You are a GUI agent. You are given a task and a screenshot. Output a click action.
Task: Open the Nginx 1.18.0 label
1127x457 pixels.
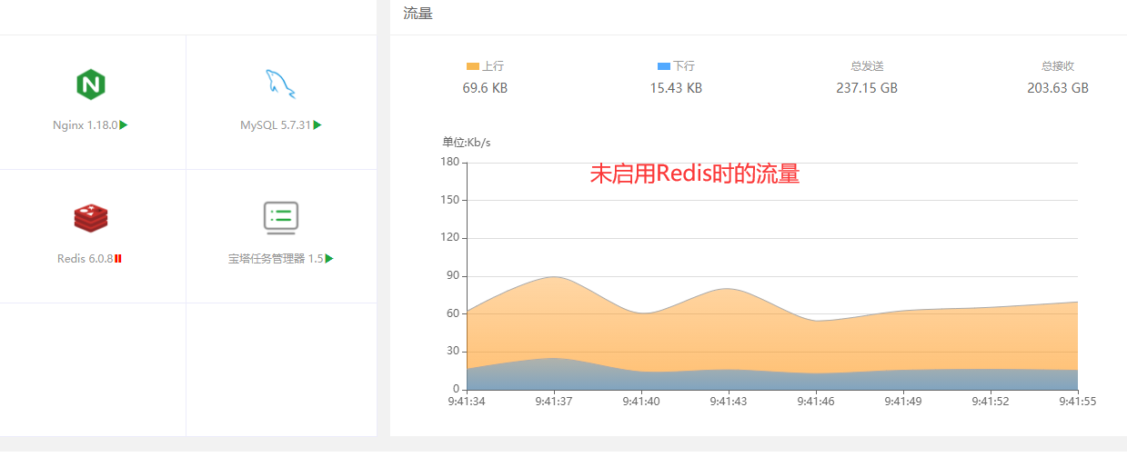(86, 125)
